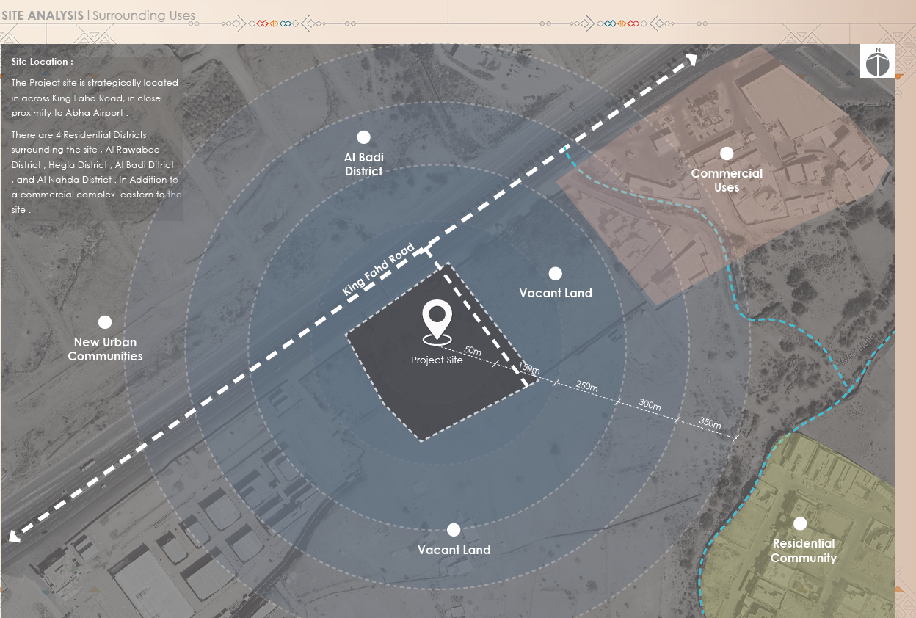Click the 'Project Site' text label
The image size is (916, 618).
point(437,360)
